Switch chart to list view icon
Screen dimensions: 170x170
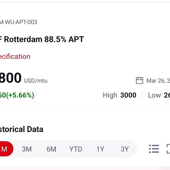pos(154,149)
